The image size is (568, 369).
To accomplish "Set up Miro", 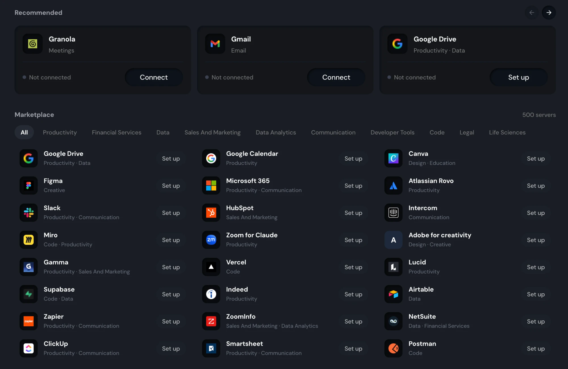I will [x=171, y=240].
